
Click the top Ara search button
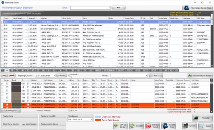pyautogui.click(x=118, y=8)
